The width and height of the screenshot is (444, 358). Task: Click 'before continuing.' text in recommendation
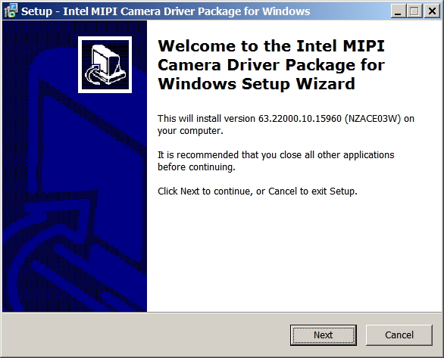(x=196, y=167)
